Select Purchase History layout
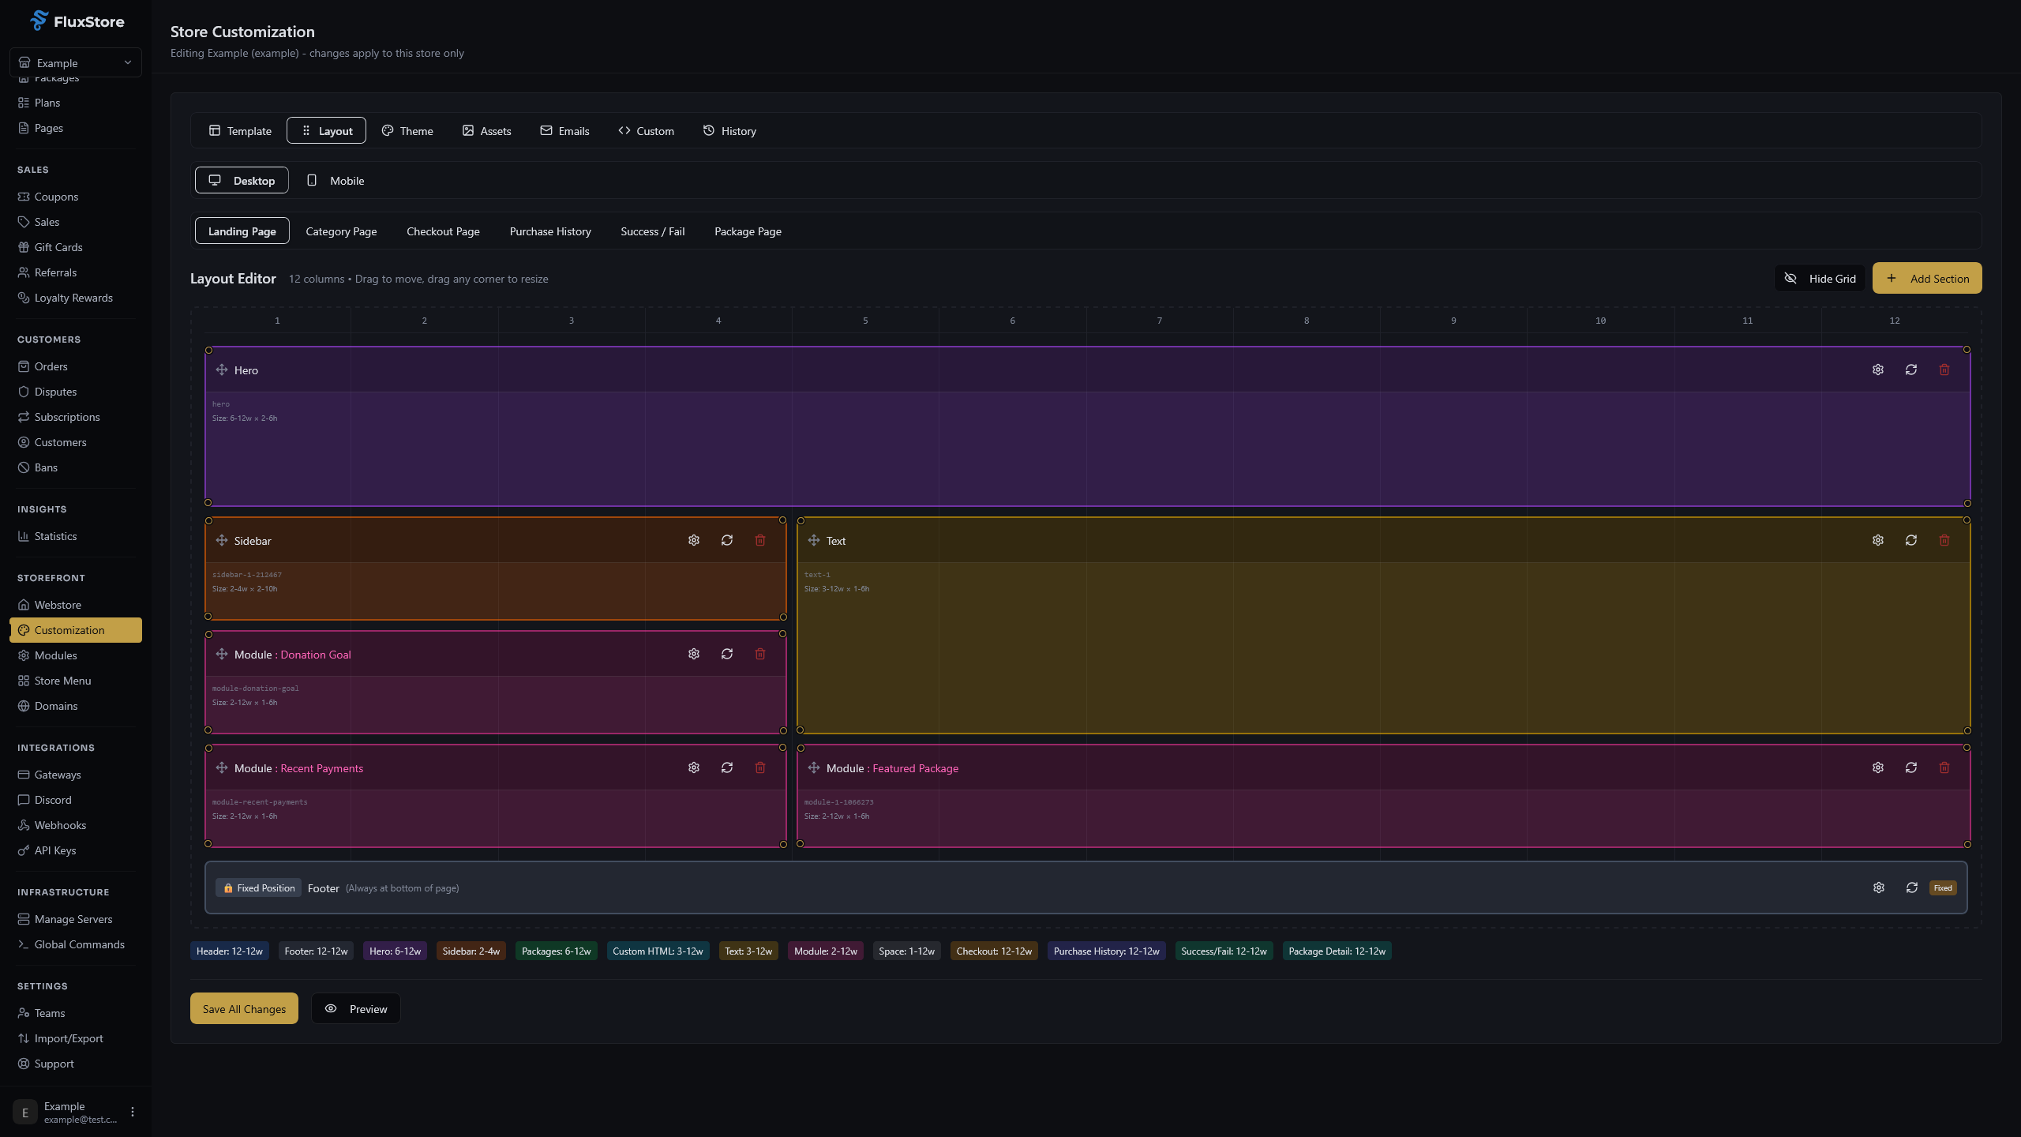 click(550, 231)
